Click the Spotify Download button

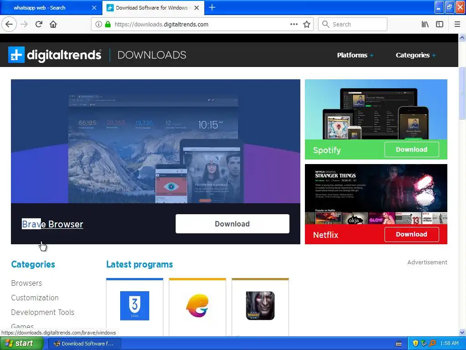click(x=411, y=149)
